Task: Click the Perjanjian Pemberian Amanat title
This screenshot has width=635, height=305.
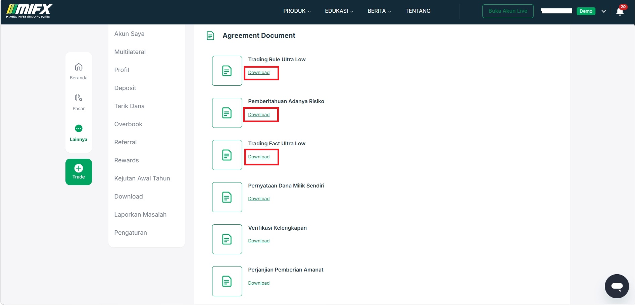Action: tap(286, 270)
